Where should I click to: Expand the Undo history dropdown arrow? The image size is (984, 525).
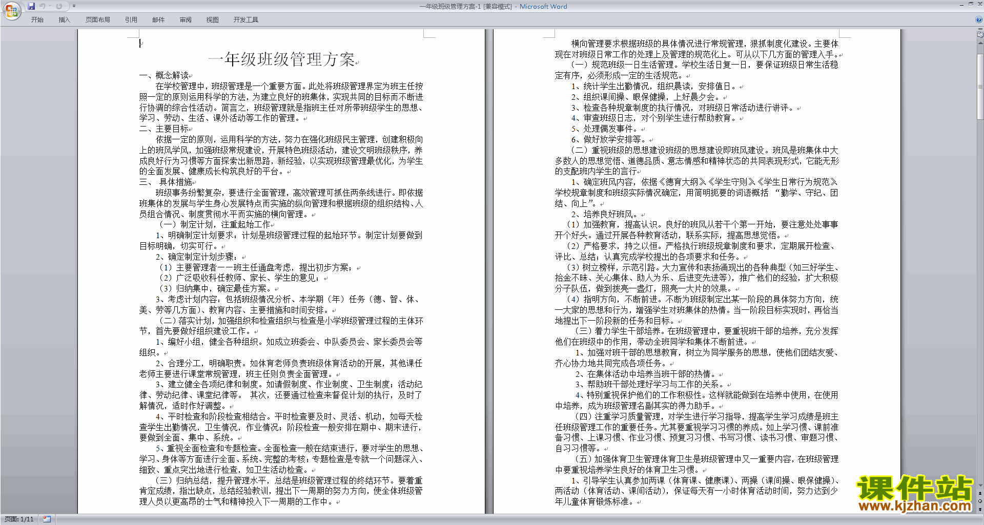50,6
